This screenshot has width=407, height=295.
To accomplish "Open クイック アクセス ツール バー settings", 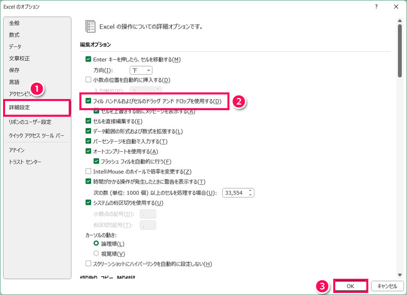I will click(37, 136).
